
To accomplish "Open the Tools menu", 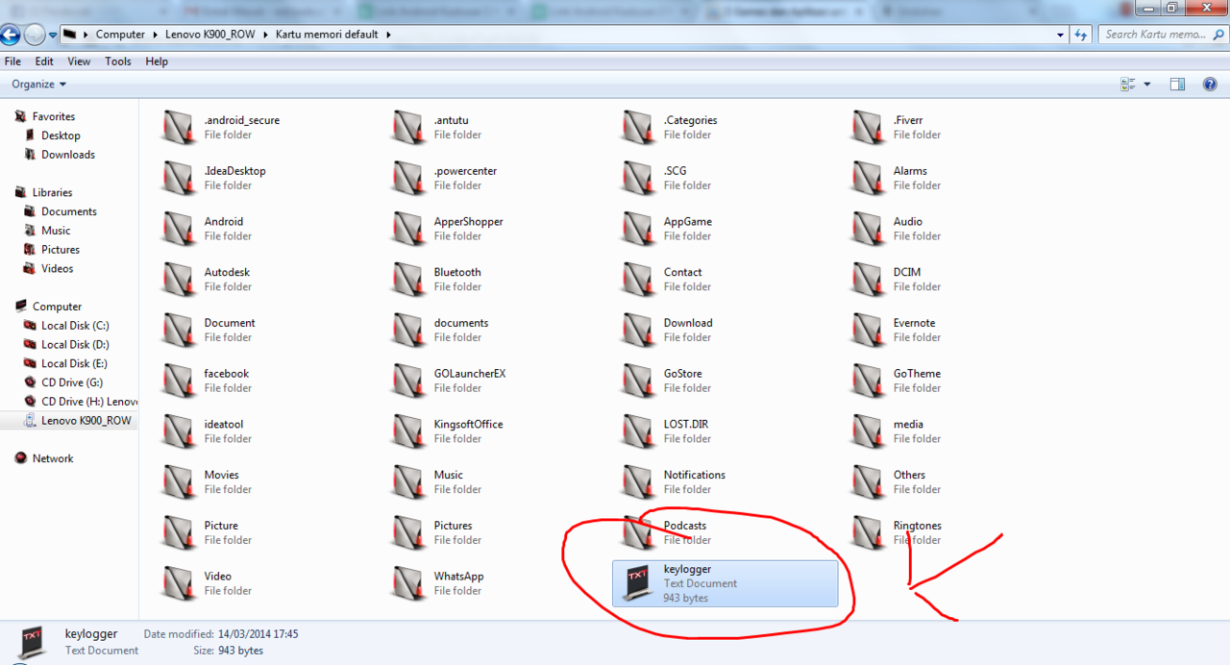I will (118, 62).
